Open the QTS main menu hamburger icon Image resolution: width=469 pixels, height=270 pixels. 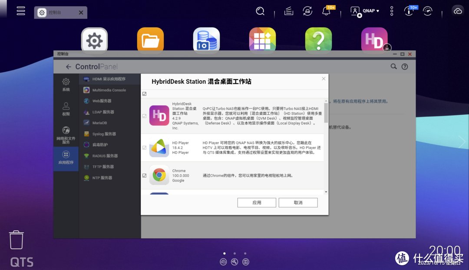pos(21,11)
